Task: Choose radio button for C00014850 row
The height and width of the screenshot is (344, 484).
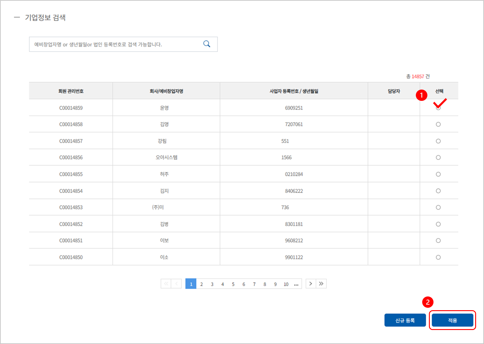Action: pyautogui.click(x=438, y=257)
